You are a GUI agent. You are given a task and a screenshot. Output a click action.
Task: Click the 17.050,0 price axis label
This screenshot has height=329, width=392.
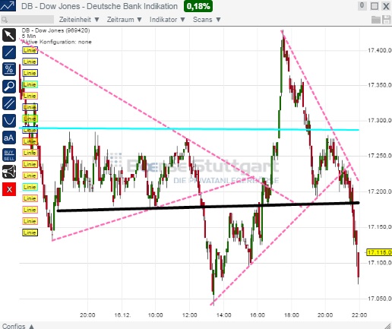click(379, 299)
